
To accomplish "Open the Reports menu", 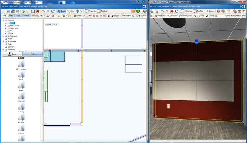I will 27,7.
